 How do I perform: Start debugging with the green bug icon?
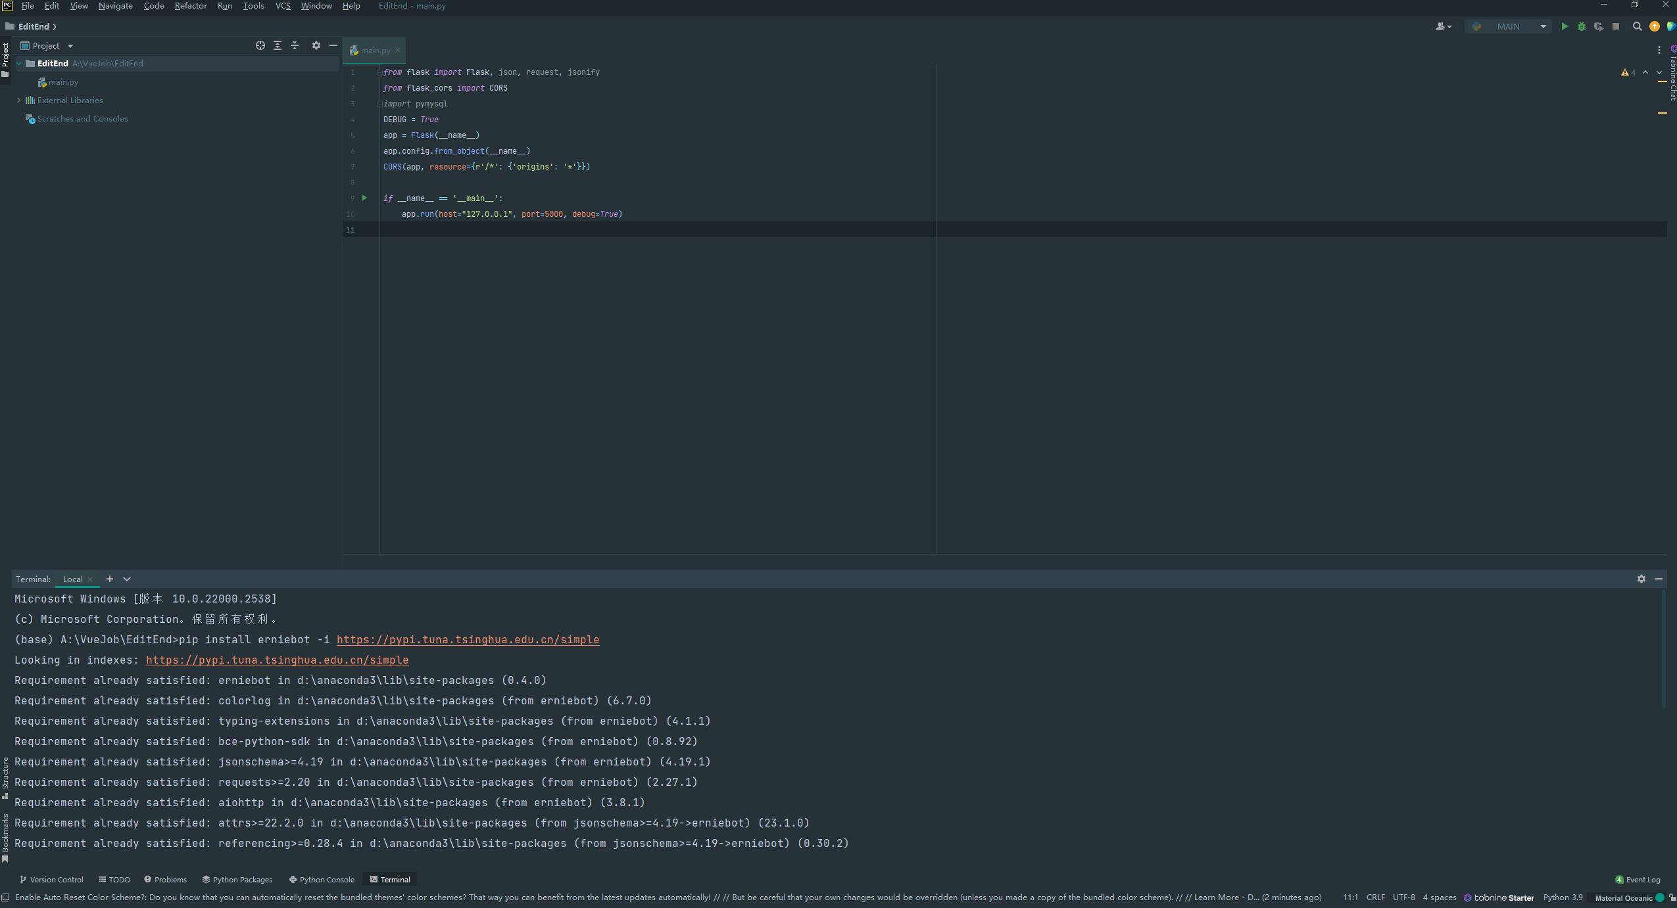tap(1582, 26)
